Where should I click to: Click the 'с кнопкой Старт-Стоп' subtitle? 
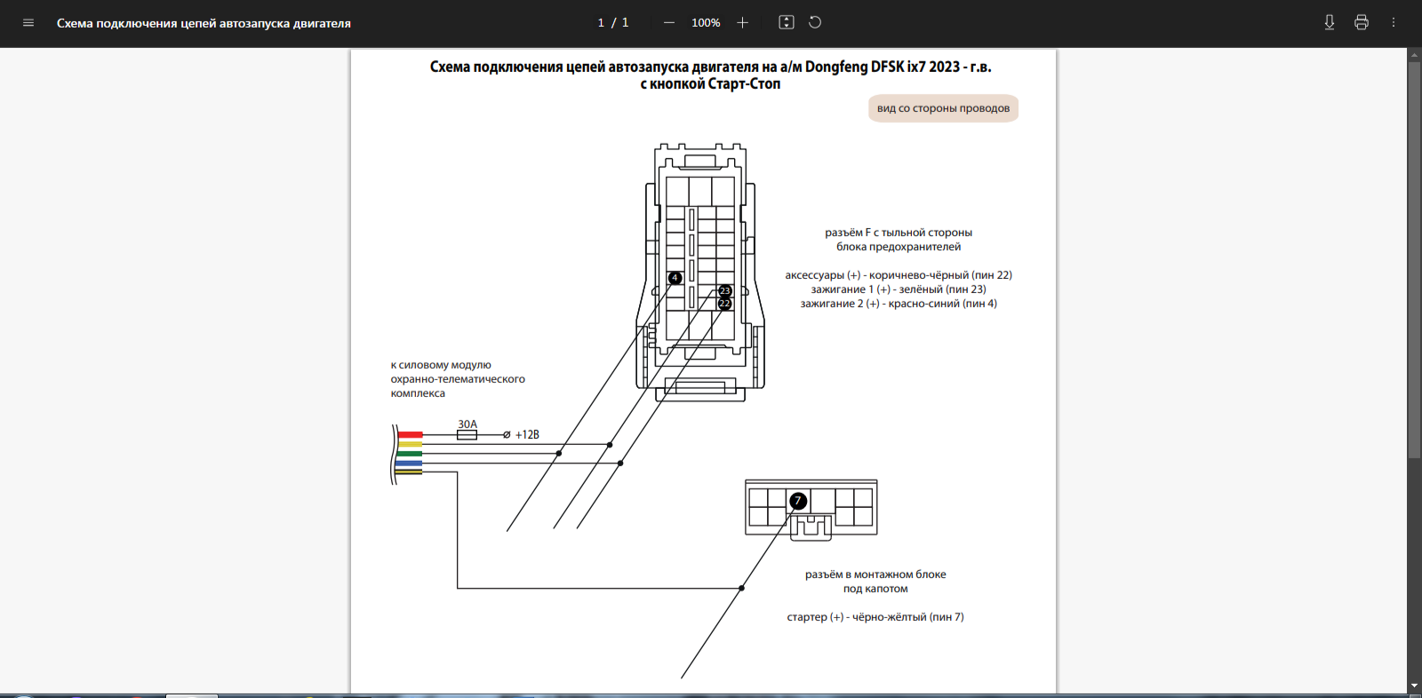(710, 84)
